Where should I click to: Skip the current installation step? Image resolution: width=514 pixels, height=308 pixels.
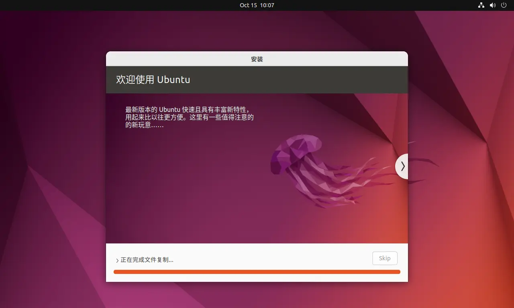[x=385, y=258]
